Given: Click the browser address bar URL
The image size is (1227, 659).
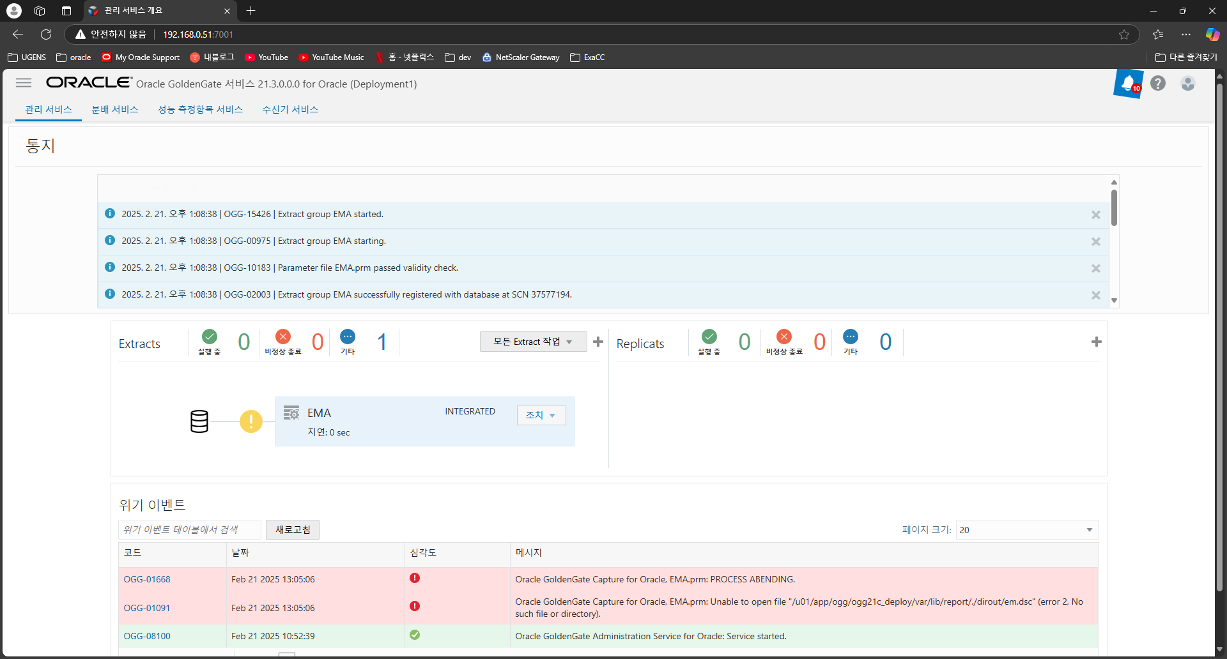Looking at the screenshot, I should (x=198, y=34).
